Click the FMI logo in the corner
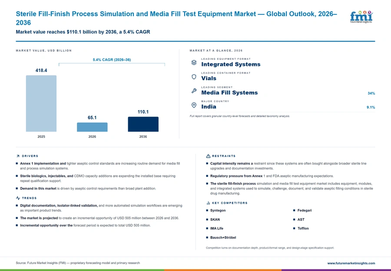The image size is (391, 271). [x=361, y=17]
